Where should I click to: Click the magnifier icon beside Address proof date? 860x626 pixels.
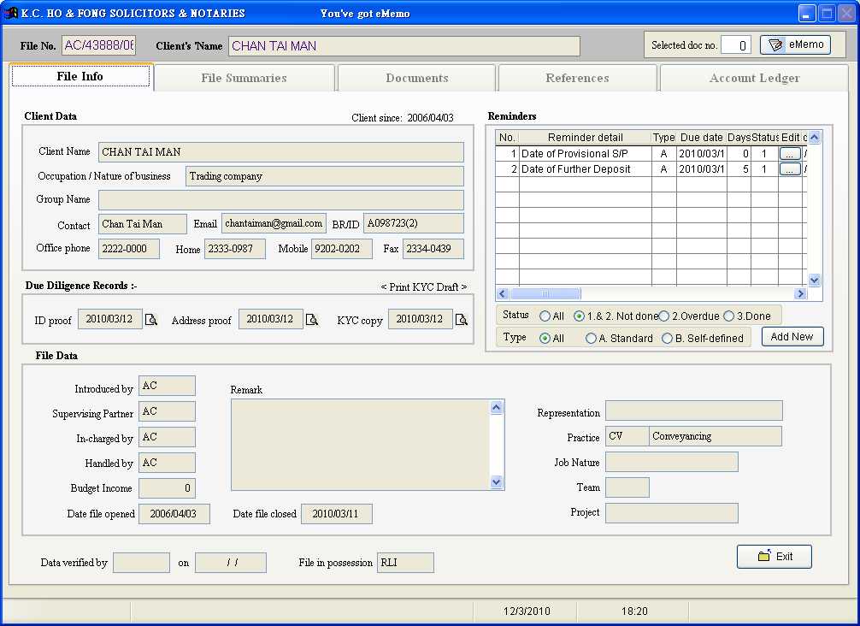[x=312, y=320]
